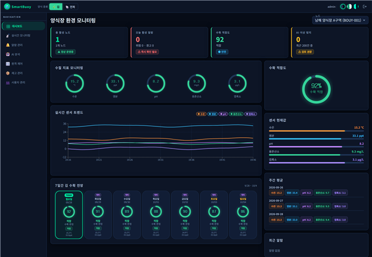Click the 염분 circular gauge showing 33.1

[x=115, y=83]
